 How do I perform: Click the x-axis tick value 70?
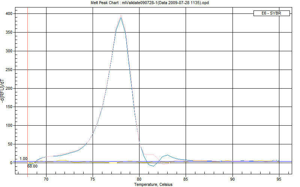46,179
